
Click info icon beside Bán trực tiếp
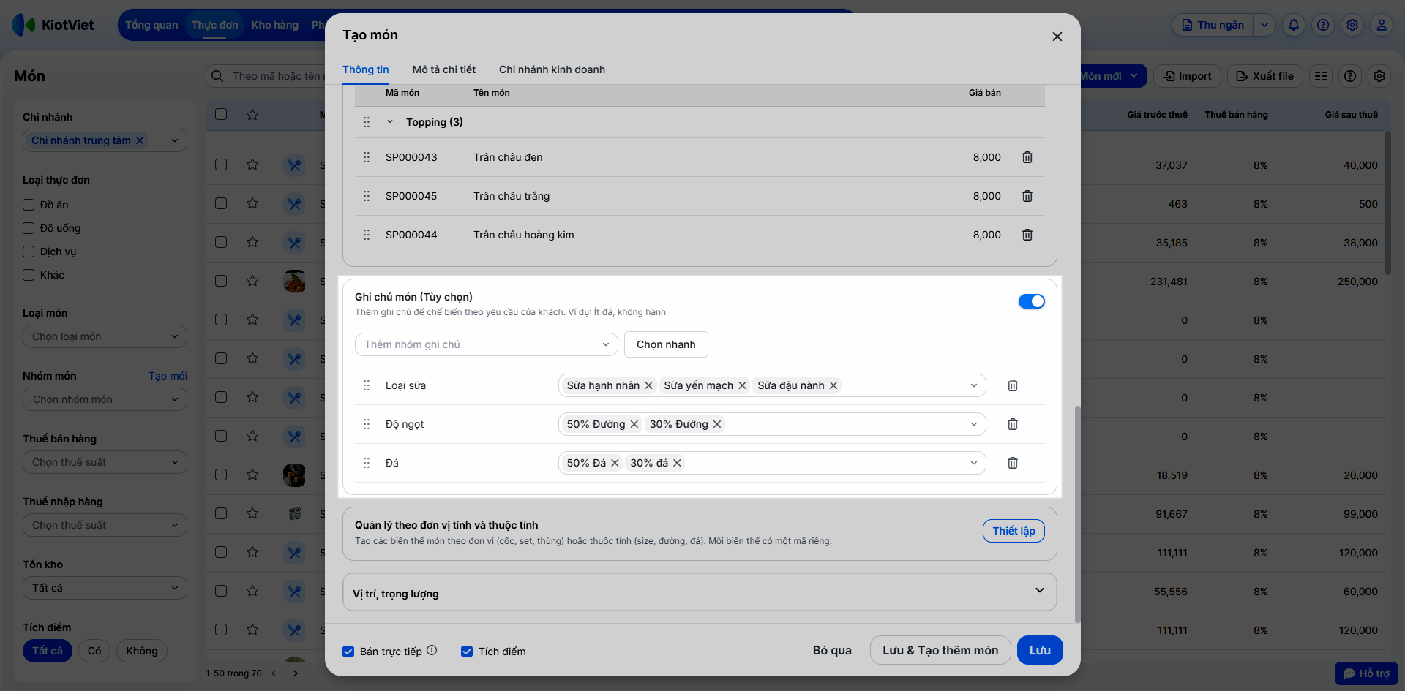[432, 650]
